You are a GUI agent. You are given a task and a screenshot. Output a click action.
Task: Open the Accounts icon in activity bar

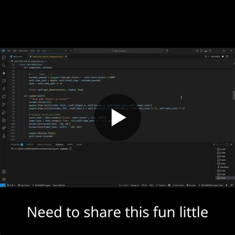coord(4,172)
